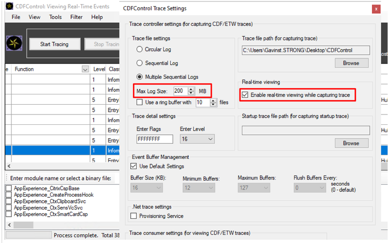
Task: Click the startup trace file path field
Action: tap(306, 130)
